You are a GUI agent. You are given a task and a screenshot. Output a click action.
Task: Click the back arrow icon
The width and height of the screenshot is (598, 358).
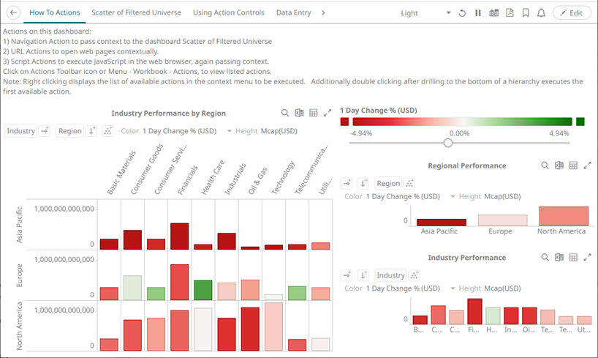point(13,13)
